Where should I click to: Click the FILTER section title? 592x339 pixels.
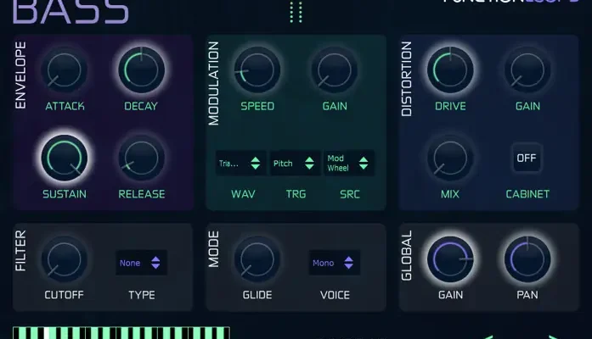(20, 251)
